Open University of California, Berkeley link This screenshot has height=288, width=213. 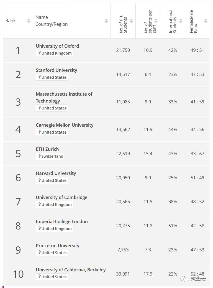point(71,270)
